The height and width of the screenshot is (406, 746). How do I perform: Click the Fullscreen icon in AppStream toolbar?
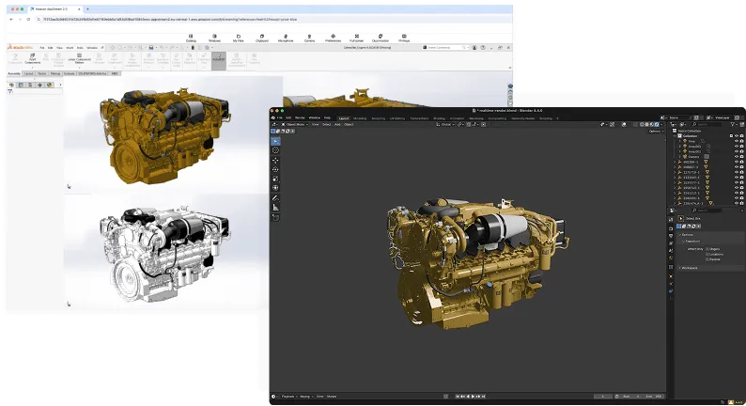(357, 38)
